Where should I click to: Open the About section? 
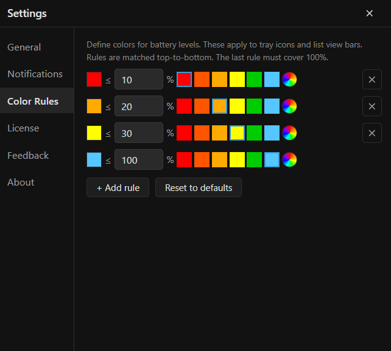coord(37,182)
